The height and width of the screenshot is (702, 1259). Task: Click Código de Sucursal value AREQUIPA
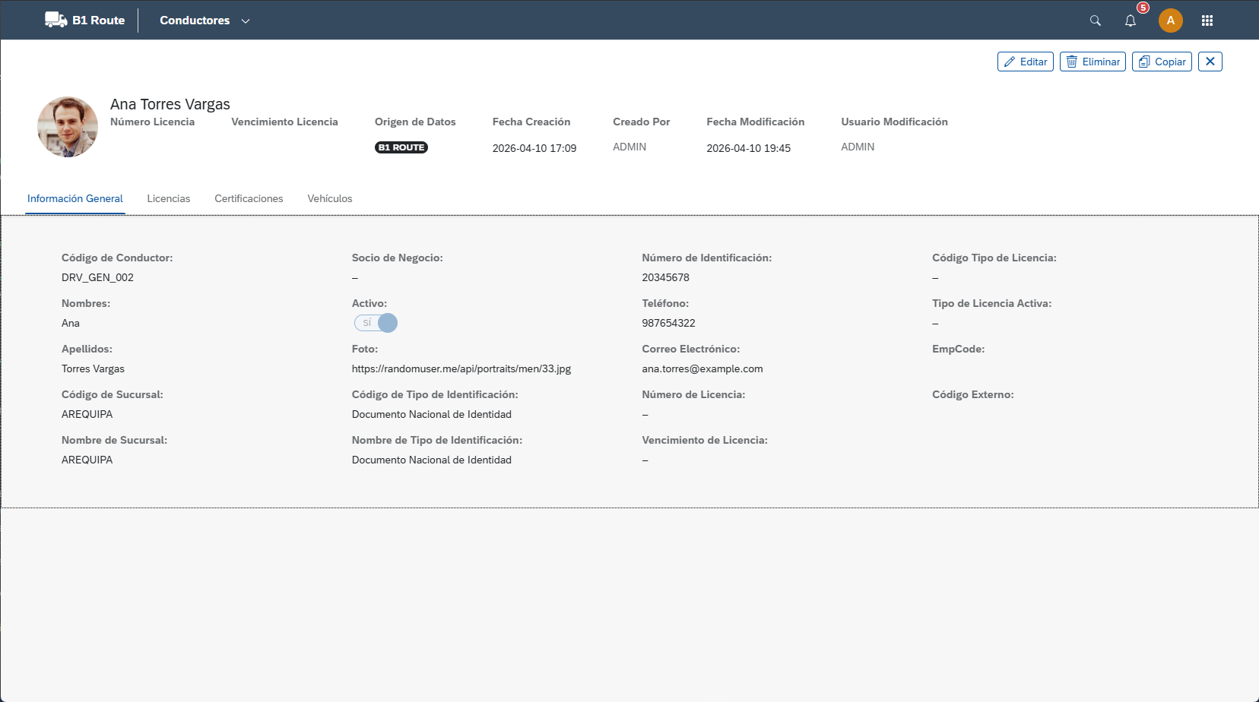tap(87, 414)
